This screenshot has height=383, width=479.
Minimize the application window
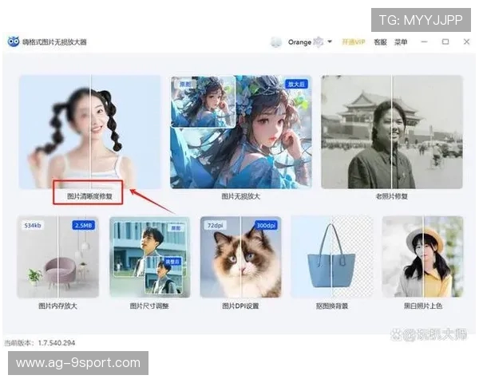424,41
